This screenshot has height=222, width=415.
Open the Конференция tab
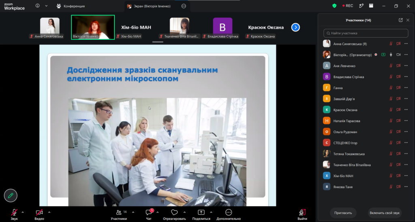71,6
